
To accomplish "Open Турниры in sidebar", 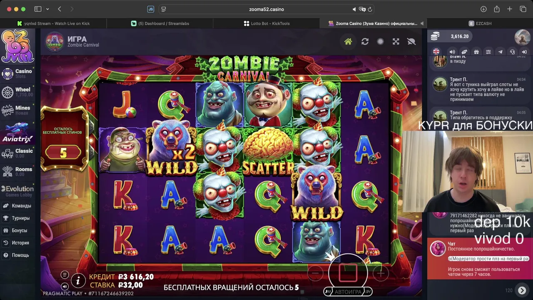I will (x=17, y=218).
